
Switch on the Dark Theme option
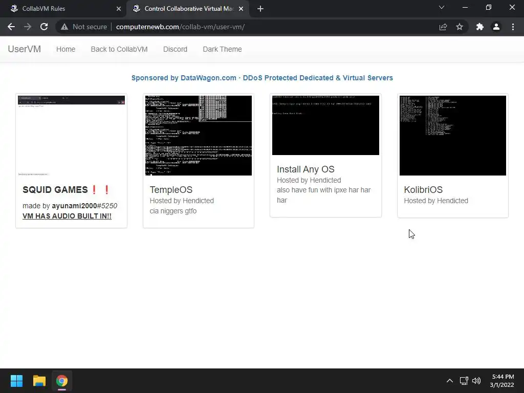pos(222,49)
